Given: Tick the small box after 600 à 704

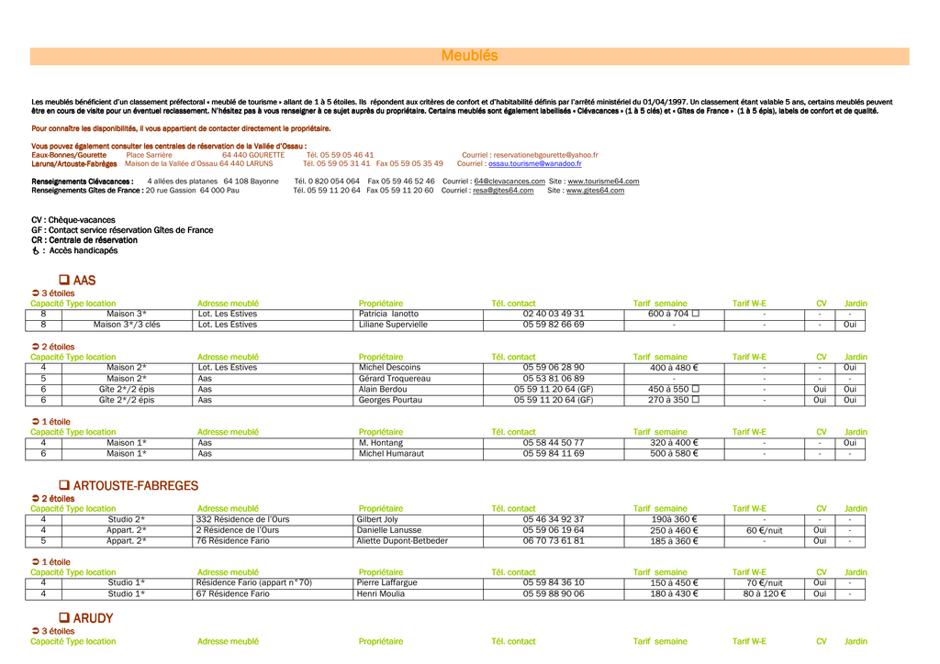Looking at the screenshot, I should [x=696, y=313].
